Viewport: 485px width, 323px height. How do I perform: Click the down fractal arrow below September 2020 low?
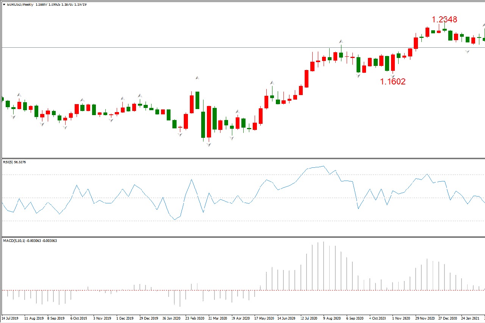[x=358, y=76]
